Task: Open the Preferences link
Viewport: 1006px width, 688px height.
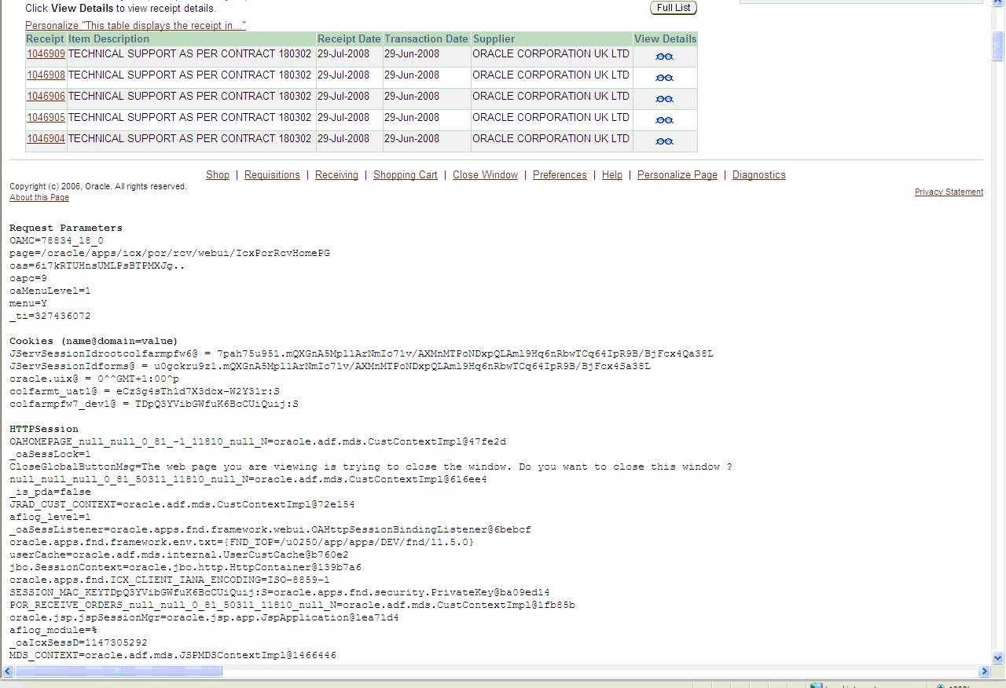Action: (x=560, y=175)
